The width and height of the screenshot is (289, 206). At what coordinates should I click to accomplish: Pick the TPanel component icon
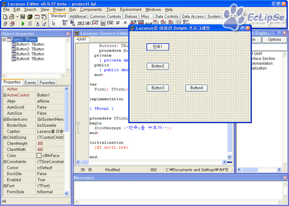(178, 23)
